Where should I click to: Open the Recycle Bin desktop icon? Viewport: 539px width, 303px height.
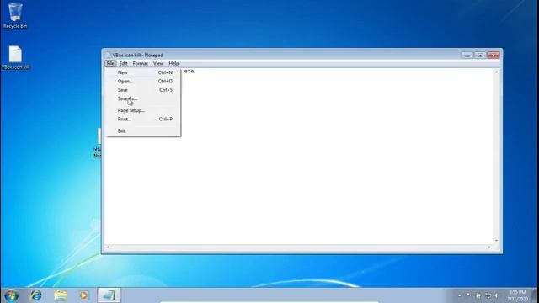coord(15,16)
